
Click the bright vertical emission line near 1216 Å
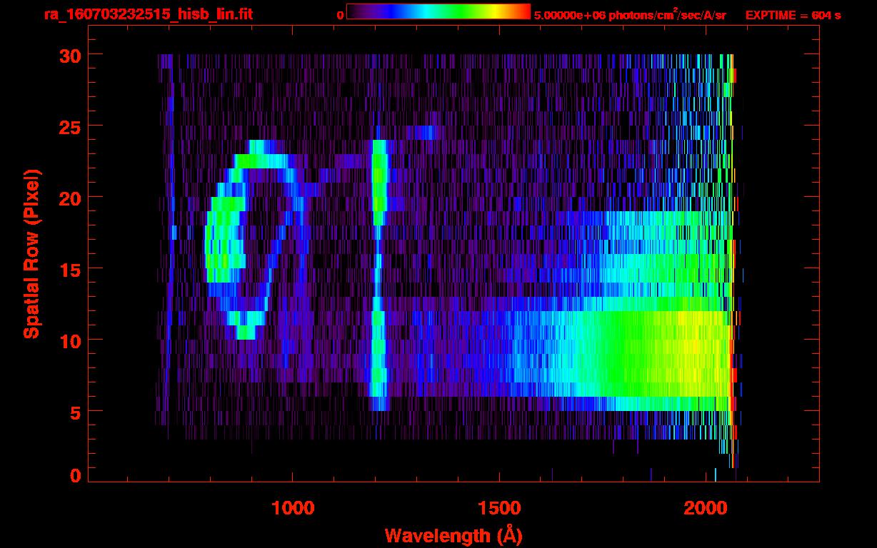click(379, 275)
